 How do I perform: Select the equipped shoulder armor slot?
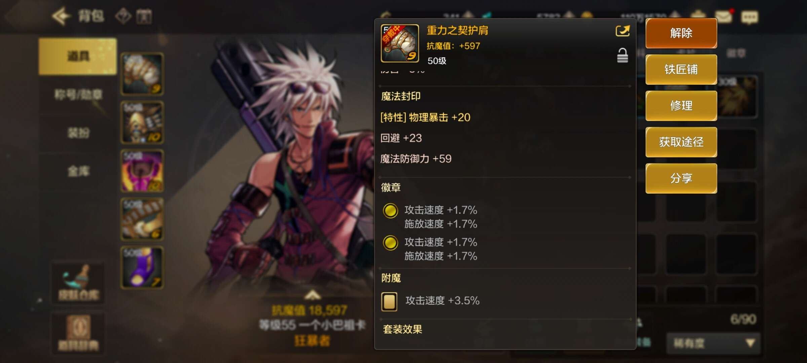(142, 74)
